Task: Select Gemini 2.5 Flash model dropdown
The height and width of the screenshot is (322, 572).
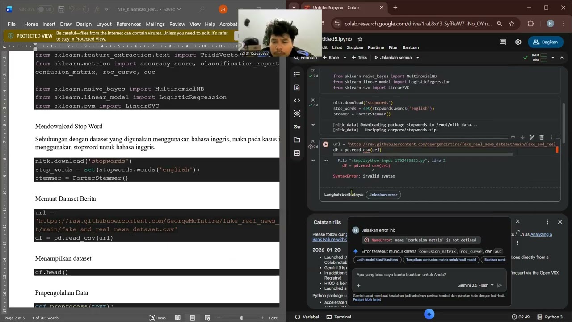Action: tap(475, 285)
